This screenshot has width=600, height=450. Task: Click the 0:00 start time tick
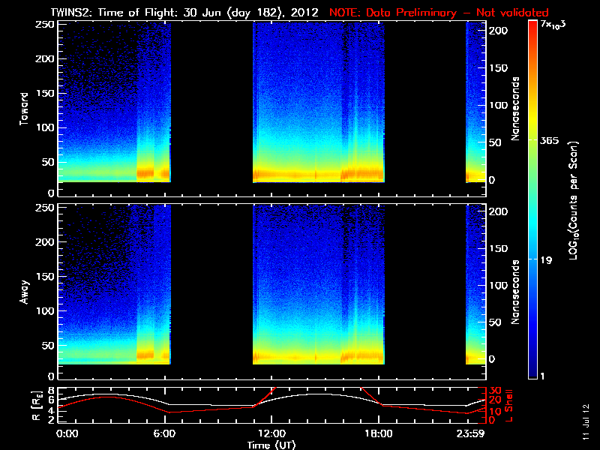[x=67, y=434]
